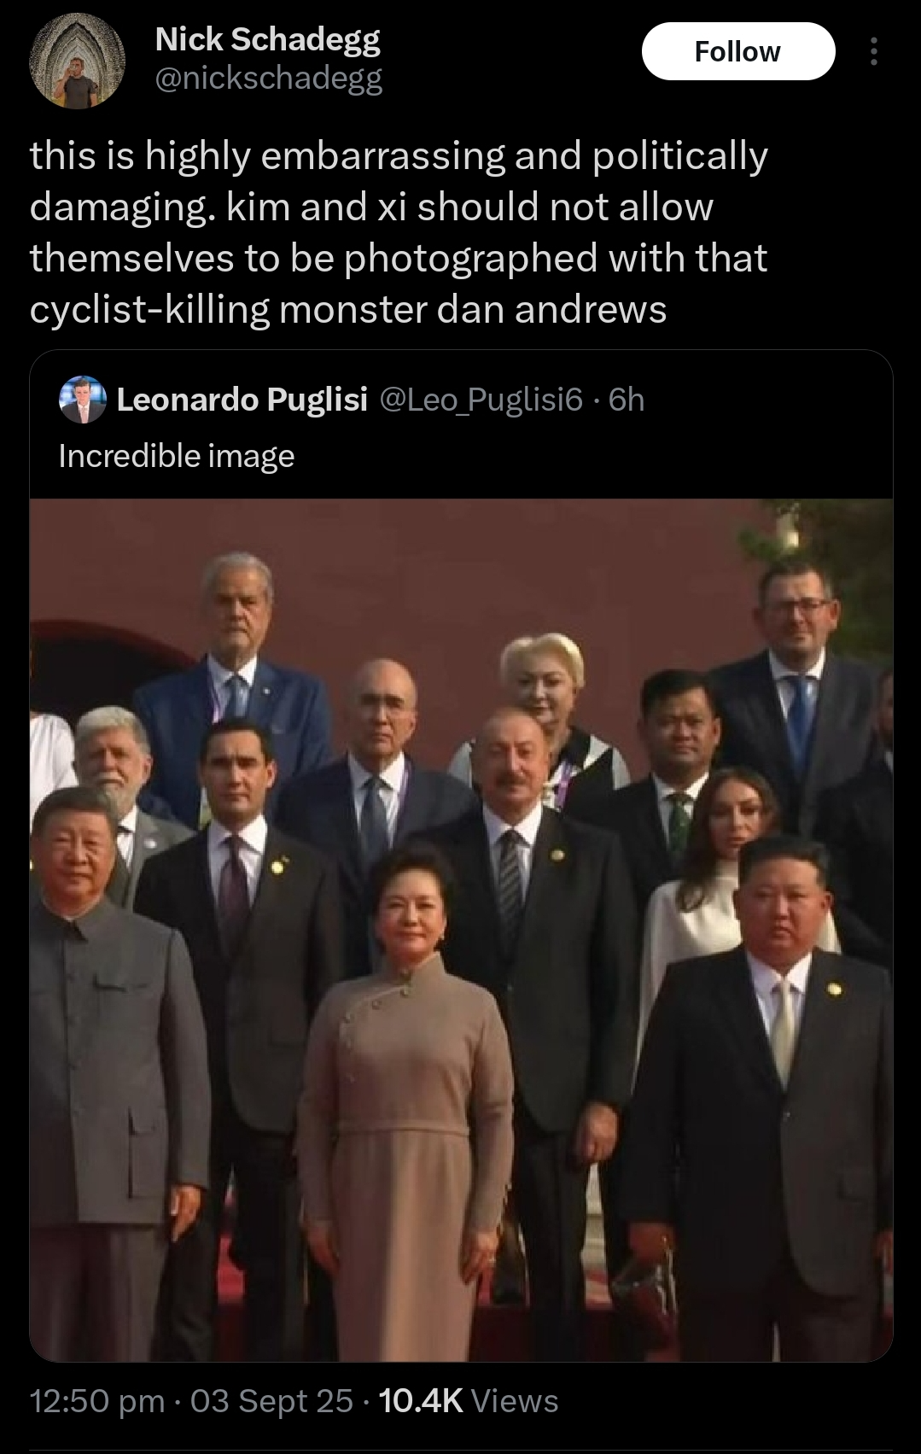Screen dimensions: 921x1454
Task: Open Nick Schadegg's profile avatar
Action: tap(78, 61)
